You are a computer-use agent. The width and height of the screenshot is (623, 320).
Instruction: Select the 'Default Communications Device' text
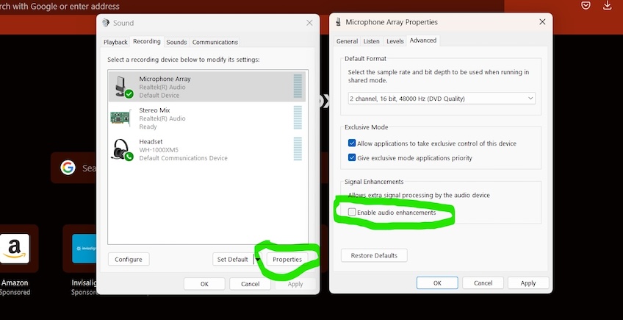point(183,158)
